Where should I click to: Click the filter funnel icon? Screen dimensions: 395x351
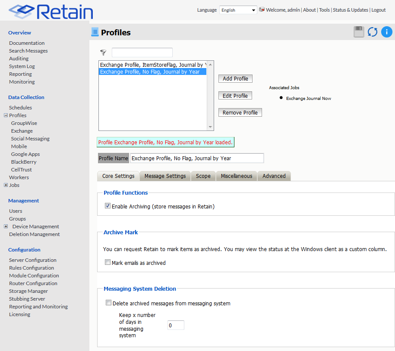coord(103,53)
